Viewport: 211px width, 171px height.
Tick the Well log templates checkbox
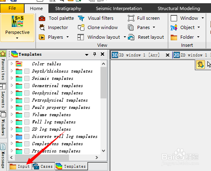pyautogui.click(x=27, y=122)
